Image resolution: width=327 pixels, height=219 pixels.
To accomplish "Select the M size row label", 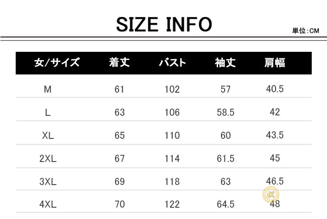I will (48, 89).
